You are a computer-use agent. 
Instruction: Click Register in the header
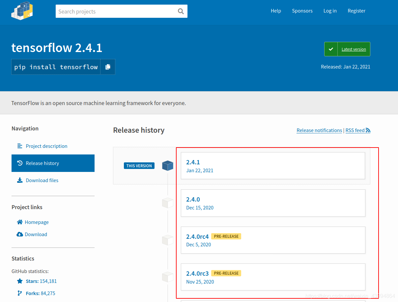[x=356, y=11]
